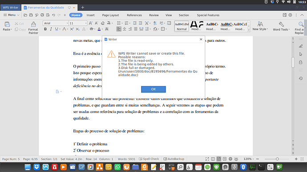Click the Decrease Indent icon
Image resolution: width=307 pixels, height=172 pixels.
[135, 23]
